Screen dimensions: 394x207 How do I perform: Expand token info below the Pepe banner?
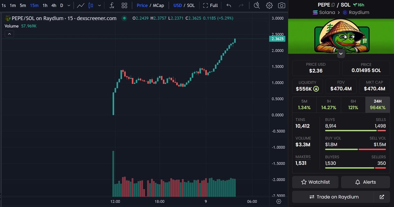341,53
